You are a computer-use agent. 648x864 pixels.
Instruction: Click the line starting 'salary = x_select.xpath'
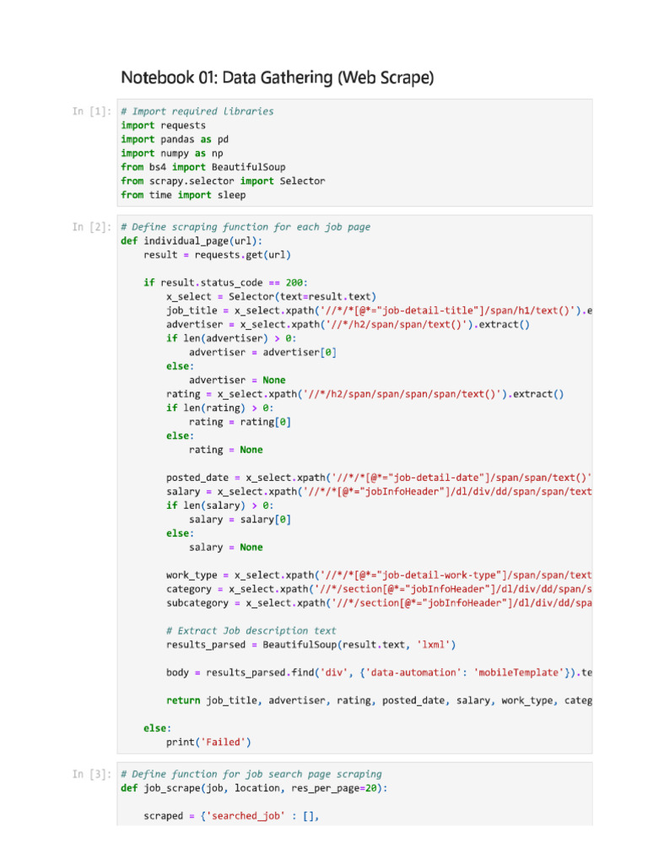(x=379, y=492)
